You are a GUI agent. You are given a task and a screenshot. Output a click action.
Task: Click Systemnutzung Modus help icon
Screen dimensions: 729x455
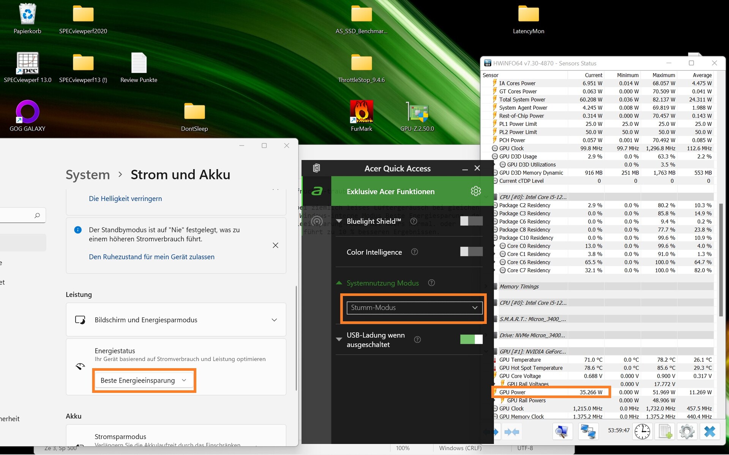431,283
